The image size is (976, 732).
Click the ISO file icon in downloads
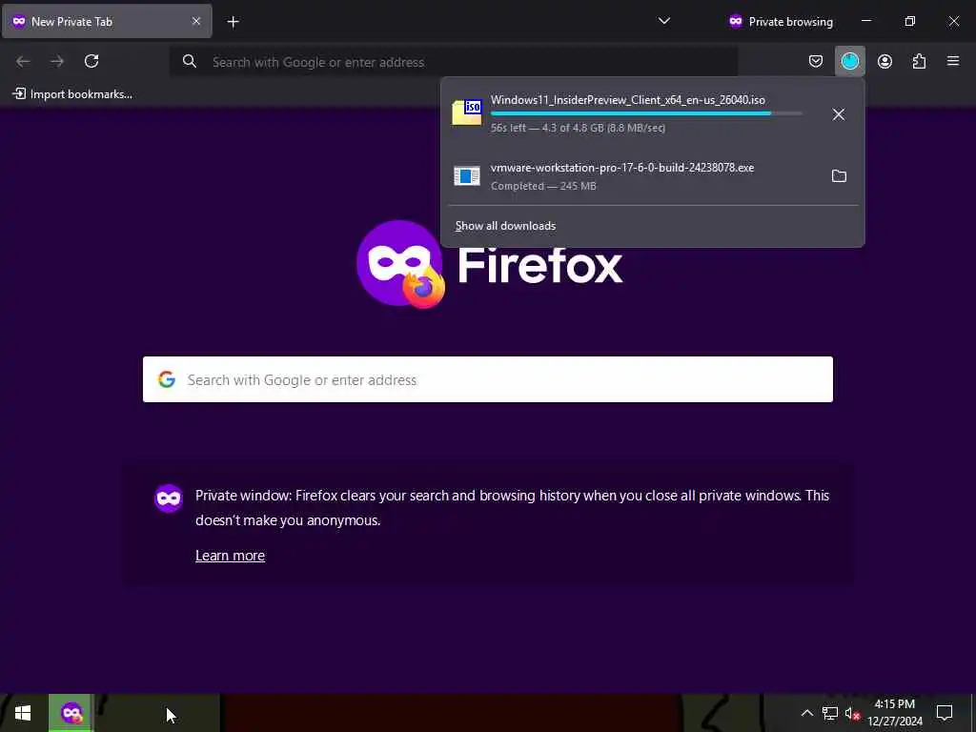(467, 112)
